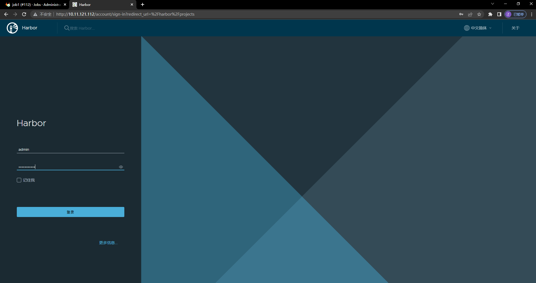Screen dimensions: 536x283
Task: Select the Harbor browser tab
Action: (102, 4)
